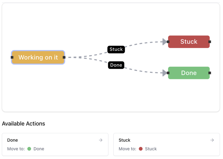Click arrow icon on Done action card

(x=101, y=140)
